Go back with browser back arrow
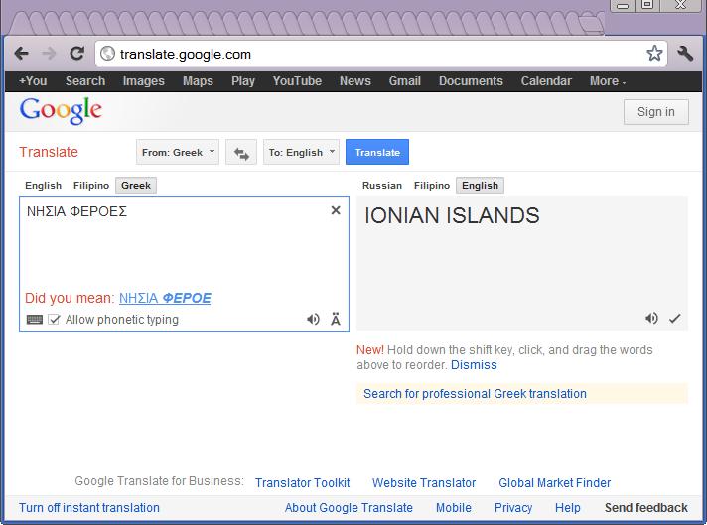The height and width of the screenshot is (525, 707). point(21,54)
